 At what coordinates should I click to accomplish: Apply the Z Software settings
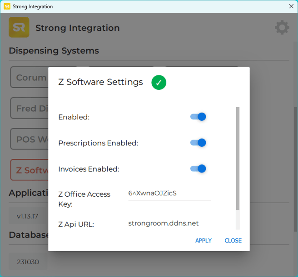(x=204, y=241)
